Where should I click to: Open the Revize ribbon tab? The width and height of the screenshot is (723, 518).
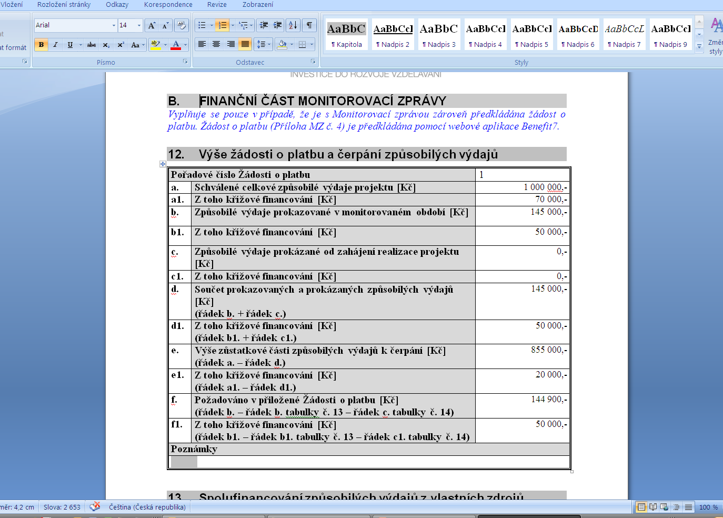click(x=217, y=5)
